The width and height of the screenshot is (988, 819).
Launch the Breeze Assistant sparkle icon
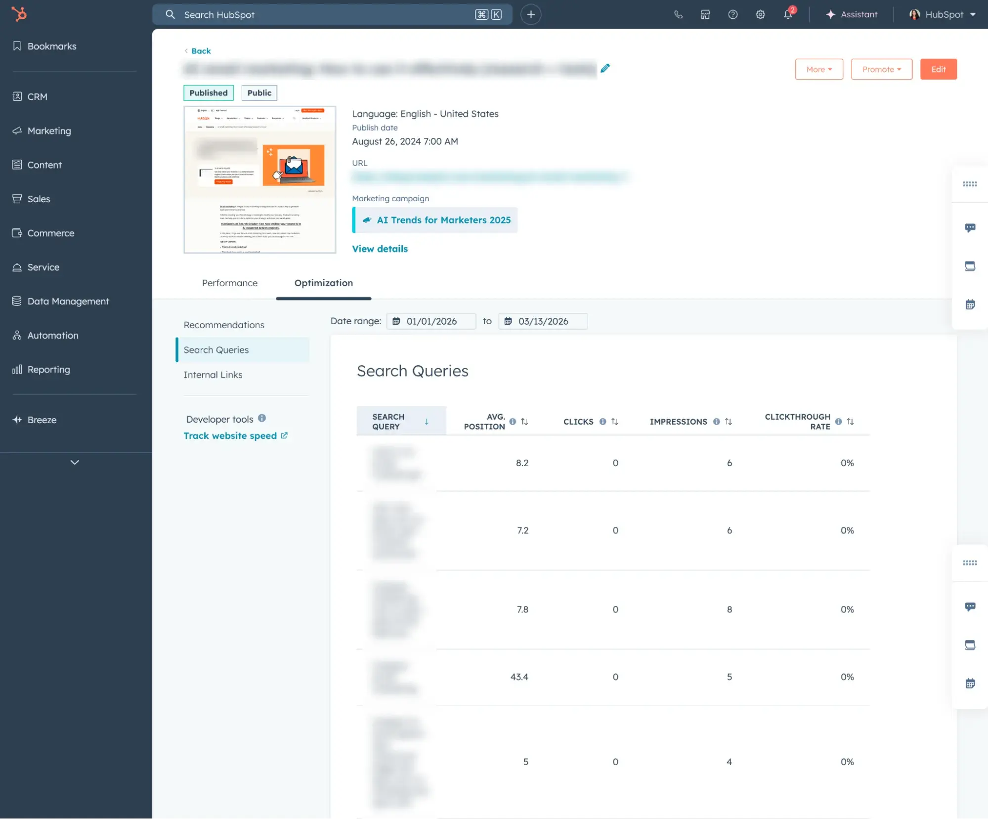click(831, 14)
